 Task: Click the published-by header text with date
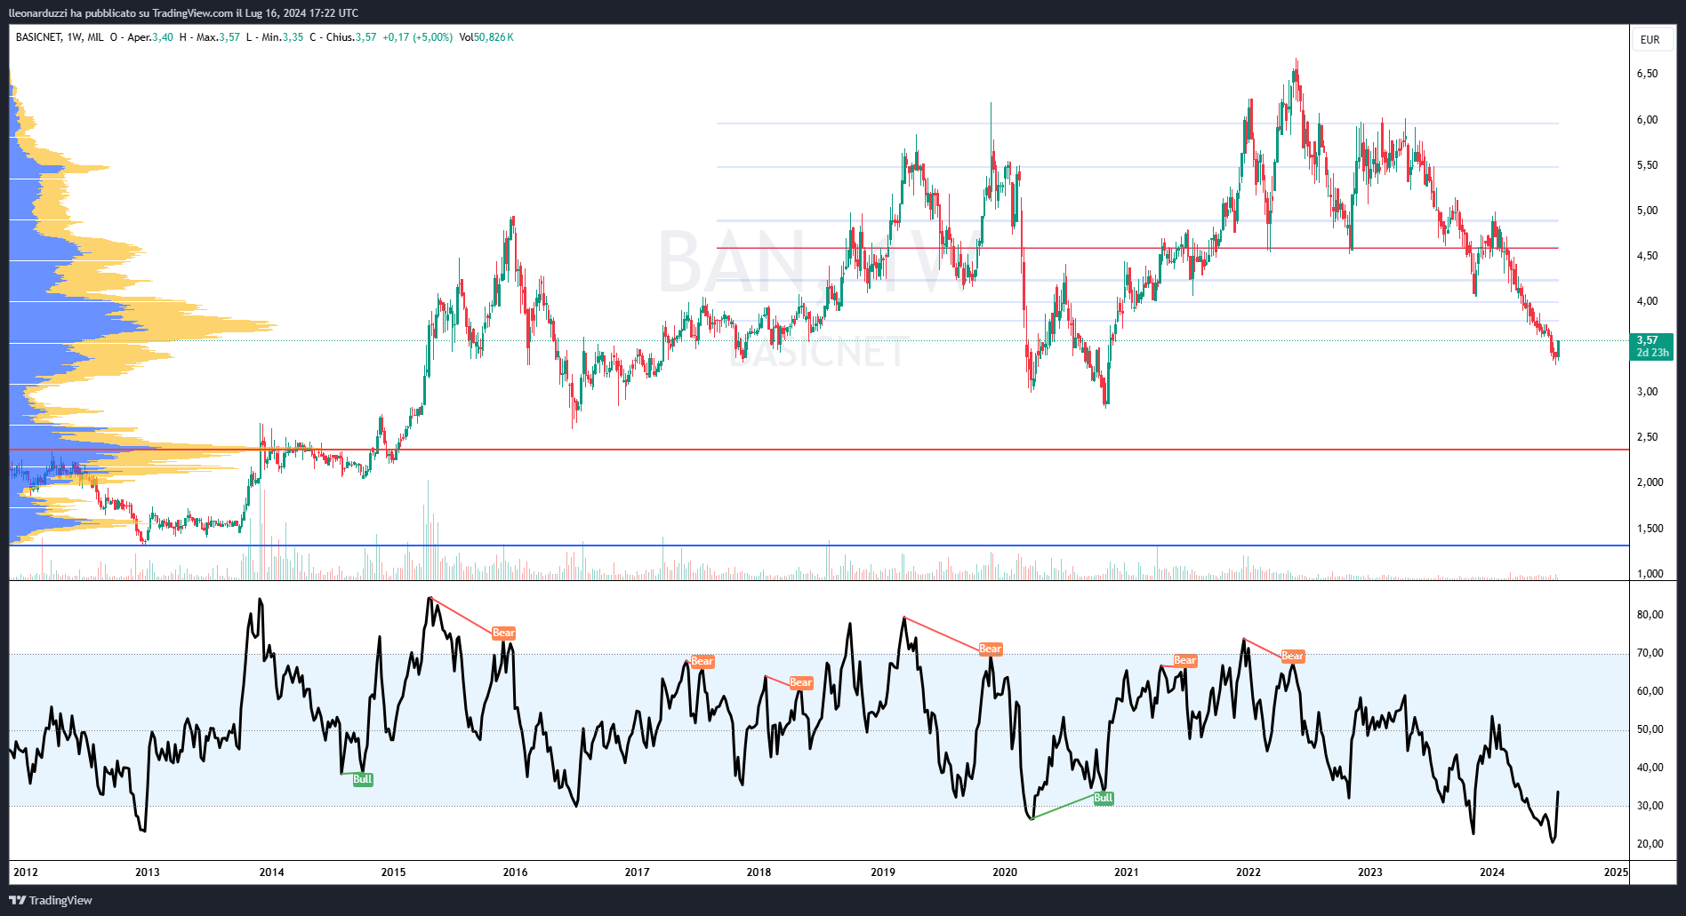[x=183, y=12]
